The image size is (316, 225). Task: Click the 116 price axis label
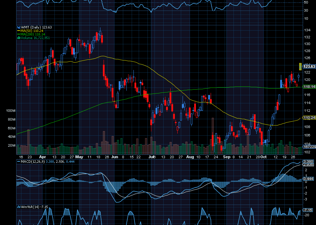tap(307, 95)
